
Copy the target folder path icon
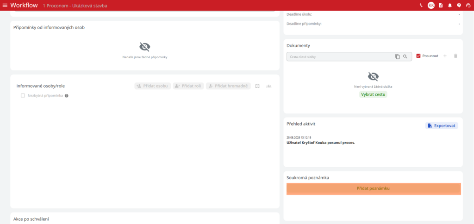[x=397, y=57]
